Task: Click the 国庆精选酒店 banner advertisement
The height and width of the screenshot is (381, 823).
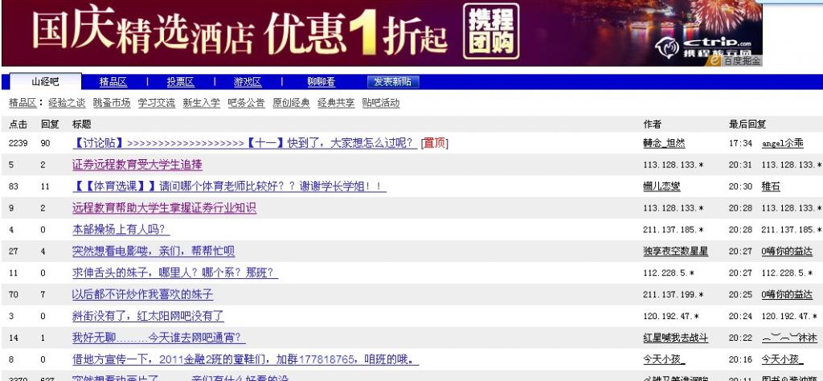Action: 241,32
